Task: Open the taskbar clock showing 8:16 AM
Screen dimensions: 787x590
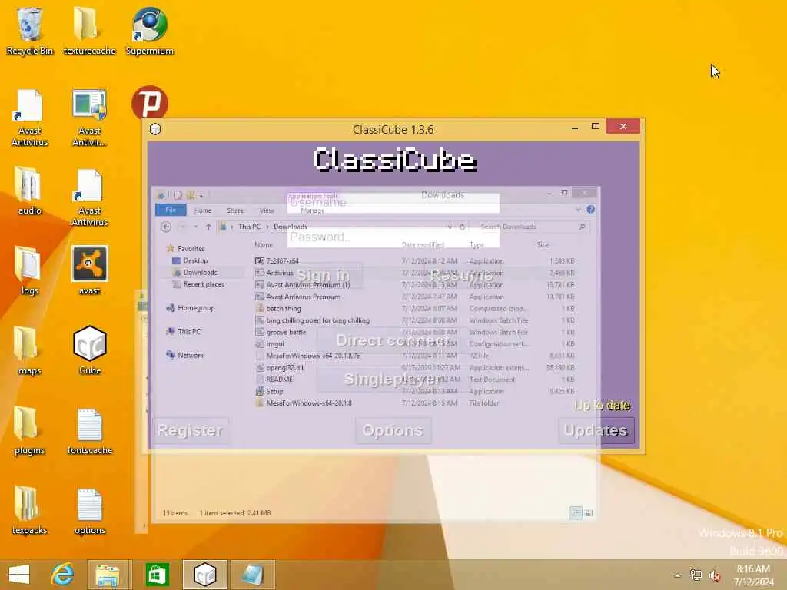Action: 753,575
